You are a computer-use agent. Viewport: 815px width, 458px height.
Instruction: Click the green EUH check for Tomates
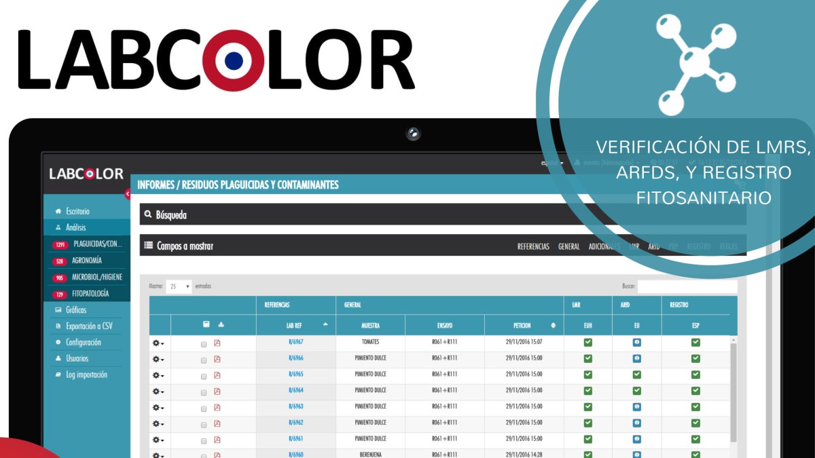587,343
